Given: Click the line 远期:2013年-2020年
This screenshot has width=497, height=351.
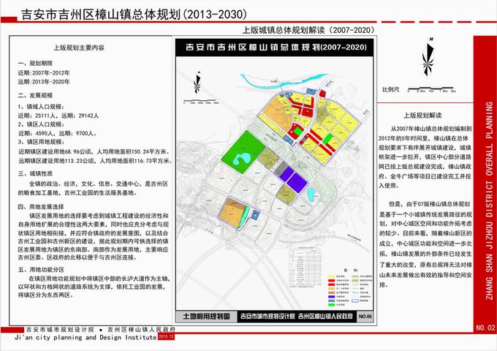Looking at the screenshot, I should tap(44, 81).
